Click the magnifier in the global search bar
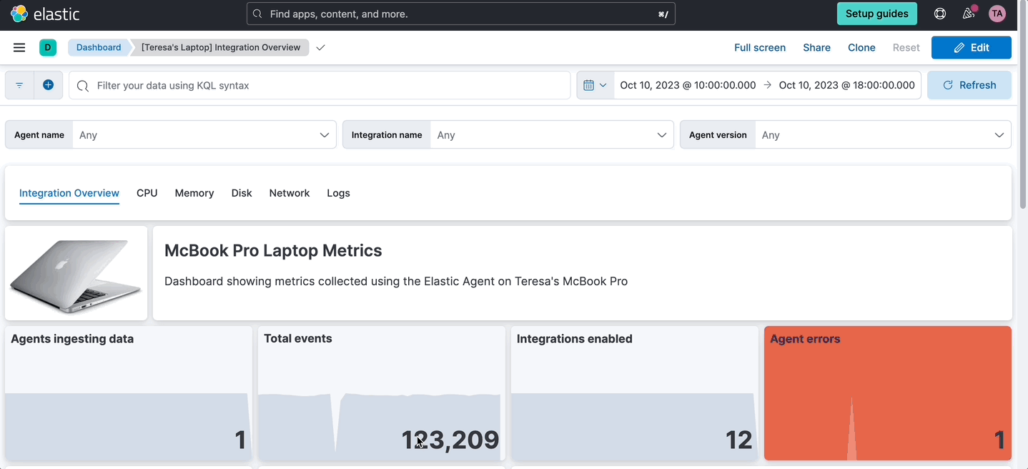 tap(257, 14)
